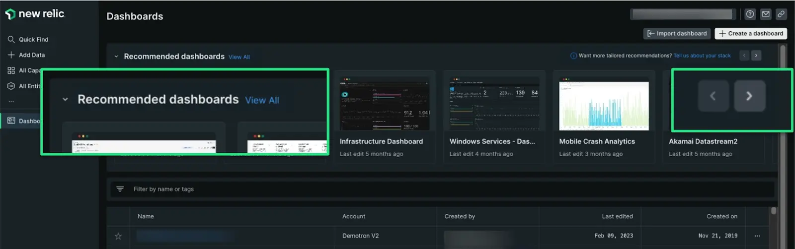Screen dimensions: 795x249
Task: Collapse the Recommended dashboards section
Action: pyautogui.click(x=116, y=57)
